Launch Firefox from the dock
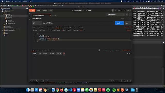 [x=62, y=90]
